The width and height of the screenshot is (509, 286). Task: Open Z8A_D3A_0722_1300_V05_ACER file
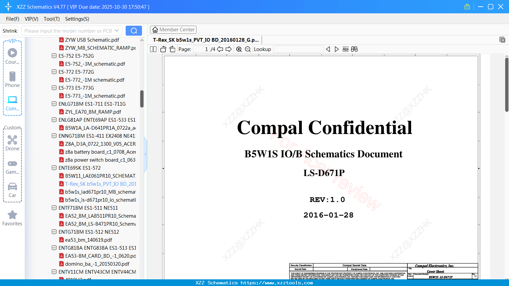[100, 144]
